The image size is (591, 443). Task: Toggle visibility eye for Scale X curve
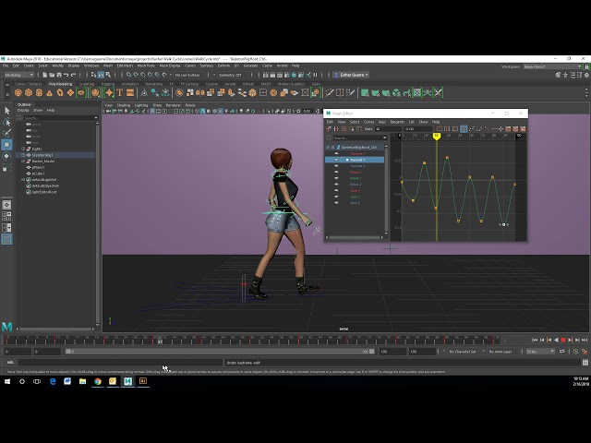(336, 191)
